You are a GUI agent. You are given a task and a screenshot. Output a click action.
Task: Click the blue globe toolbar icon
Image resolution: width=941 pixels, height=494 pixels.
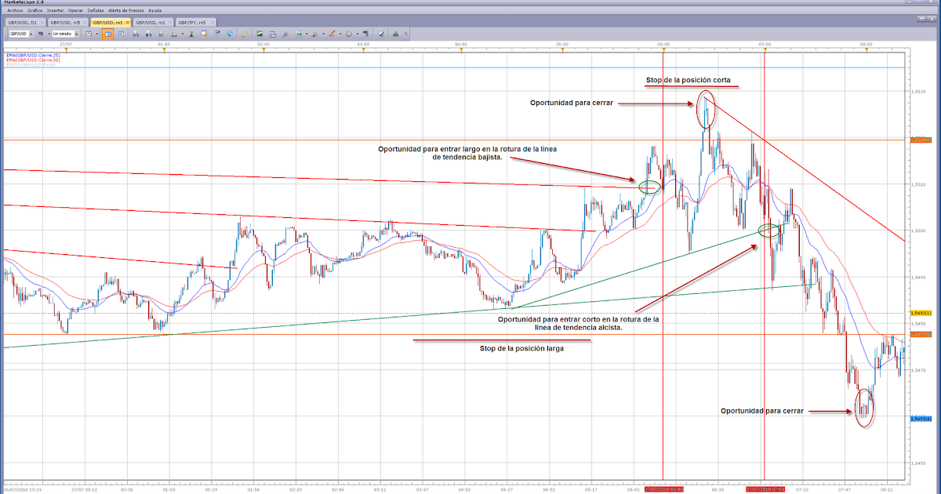[x=229, y=34]
